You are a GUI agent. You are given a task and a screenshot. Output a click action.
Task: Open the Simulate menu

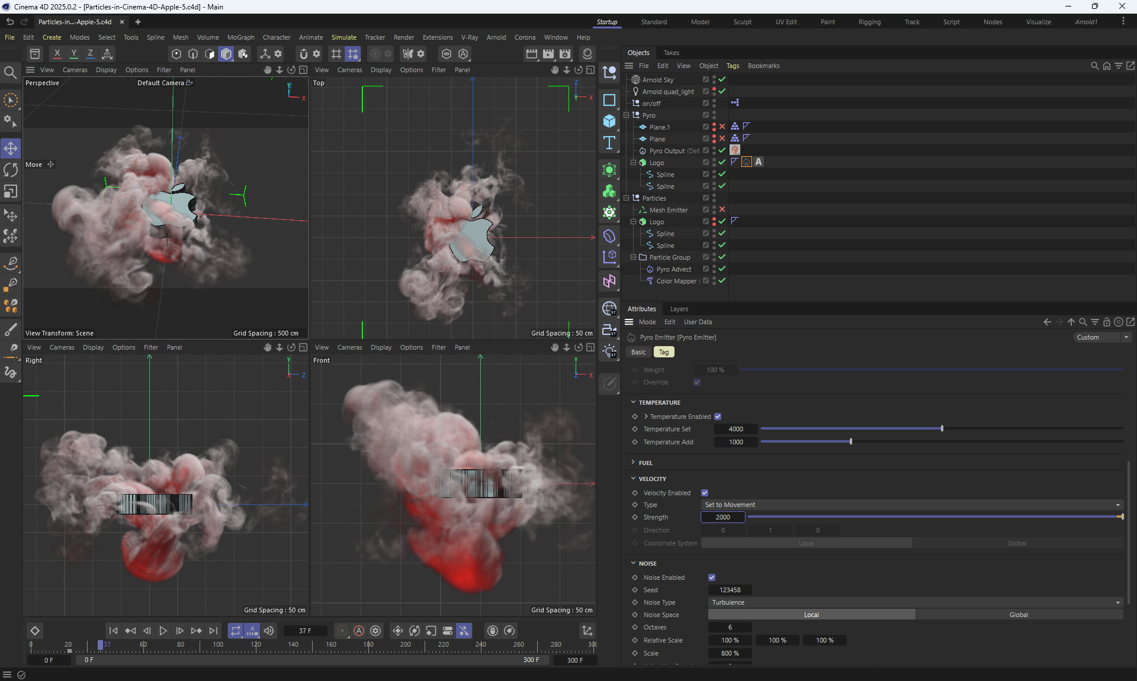[x=343, y=37]
